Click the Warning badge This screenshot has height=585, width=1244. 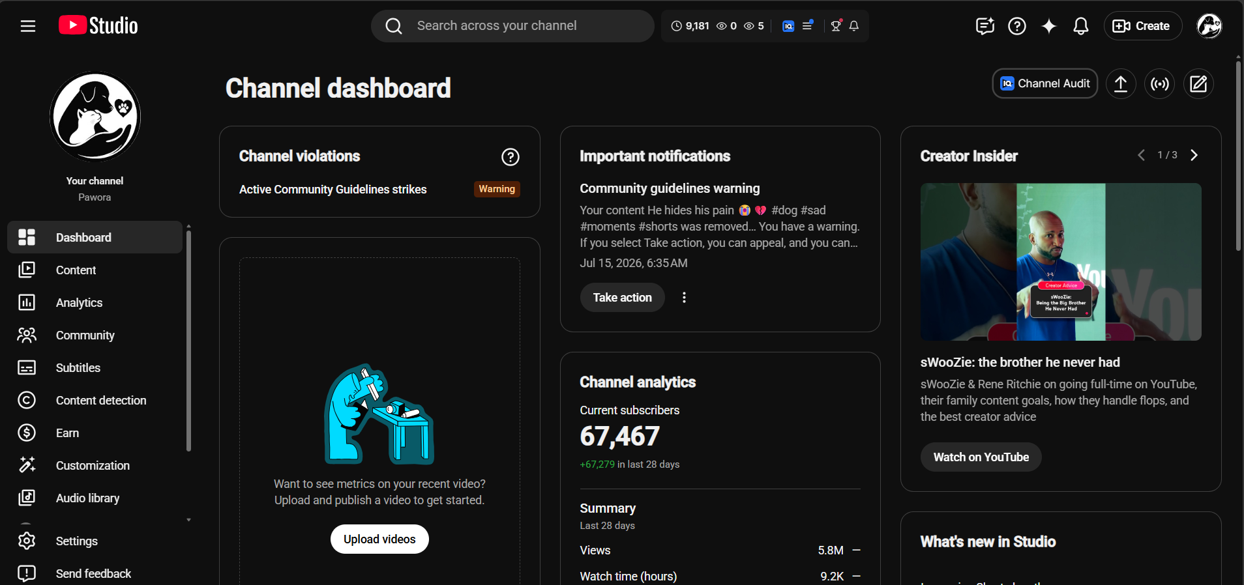click(x=497, y=189)
